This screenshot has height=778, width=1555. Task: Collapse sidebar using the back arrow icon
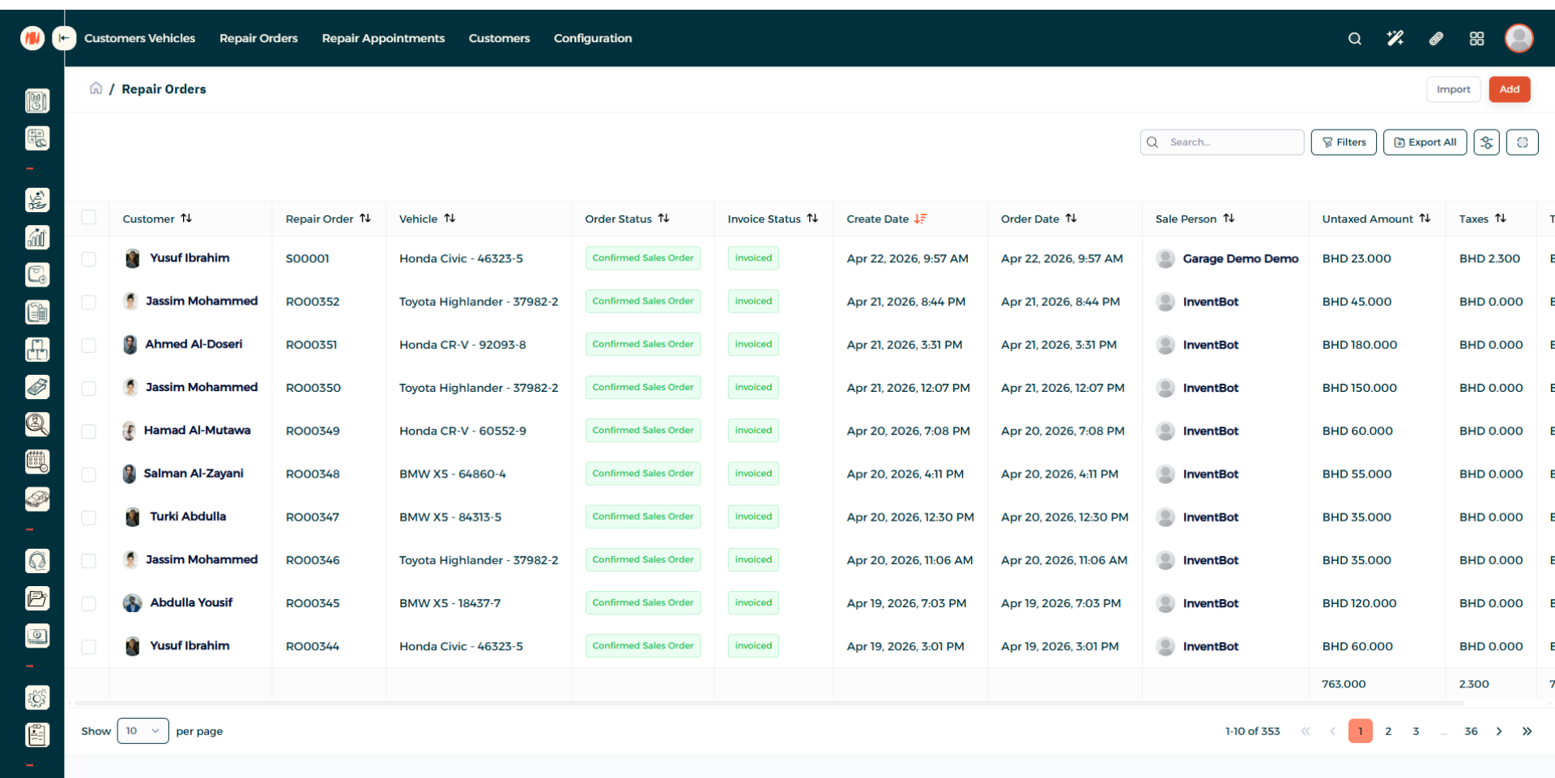[x=64, y=38]
